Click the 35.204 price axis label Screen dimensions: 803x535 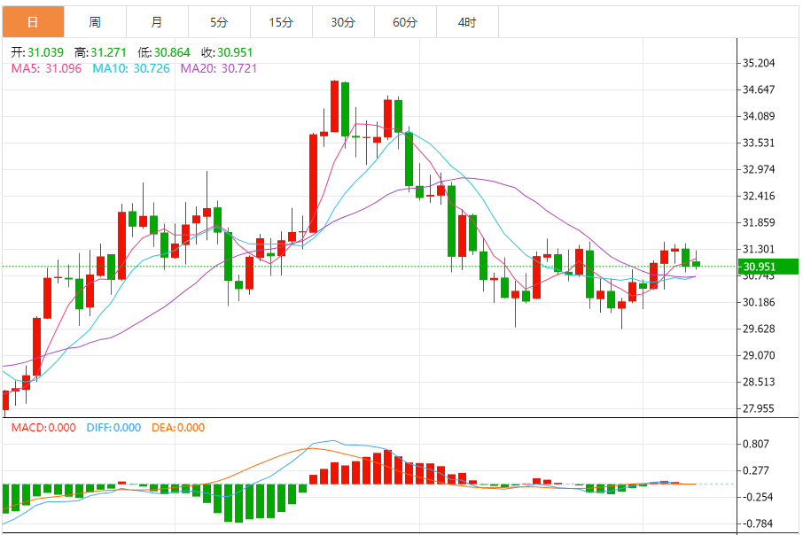click(x=759, y=63)
